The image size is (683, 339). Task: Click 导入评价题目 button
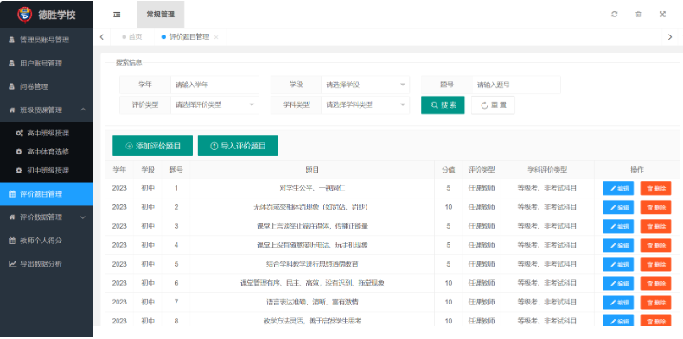238,146
